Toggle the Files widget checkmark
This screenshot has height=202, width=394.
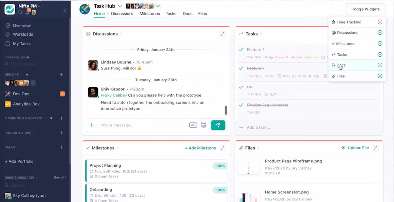(380, 76)
